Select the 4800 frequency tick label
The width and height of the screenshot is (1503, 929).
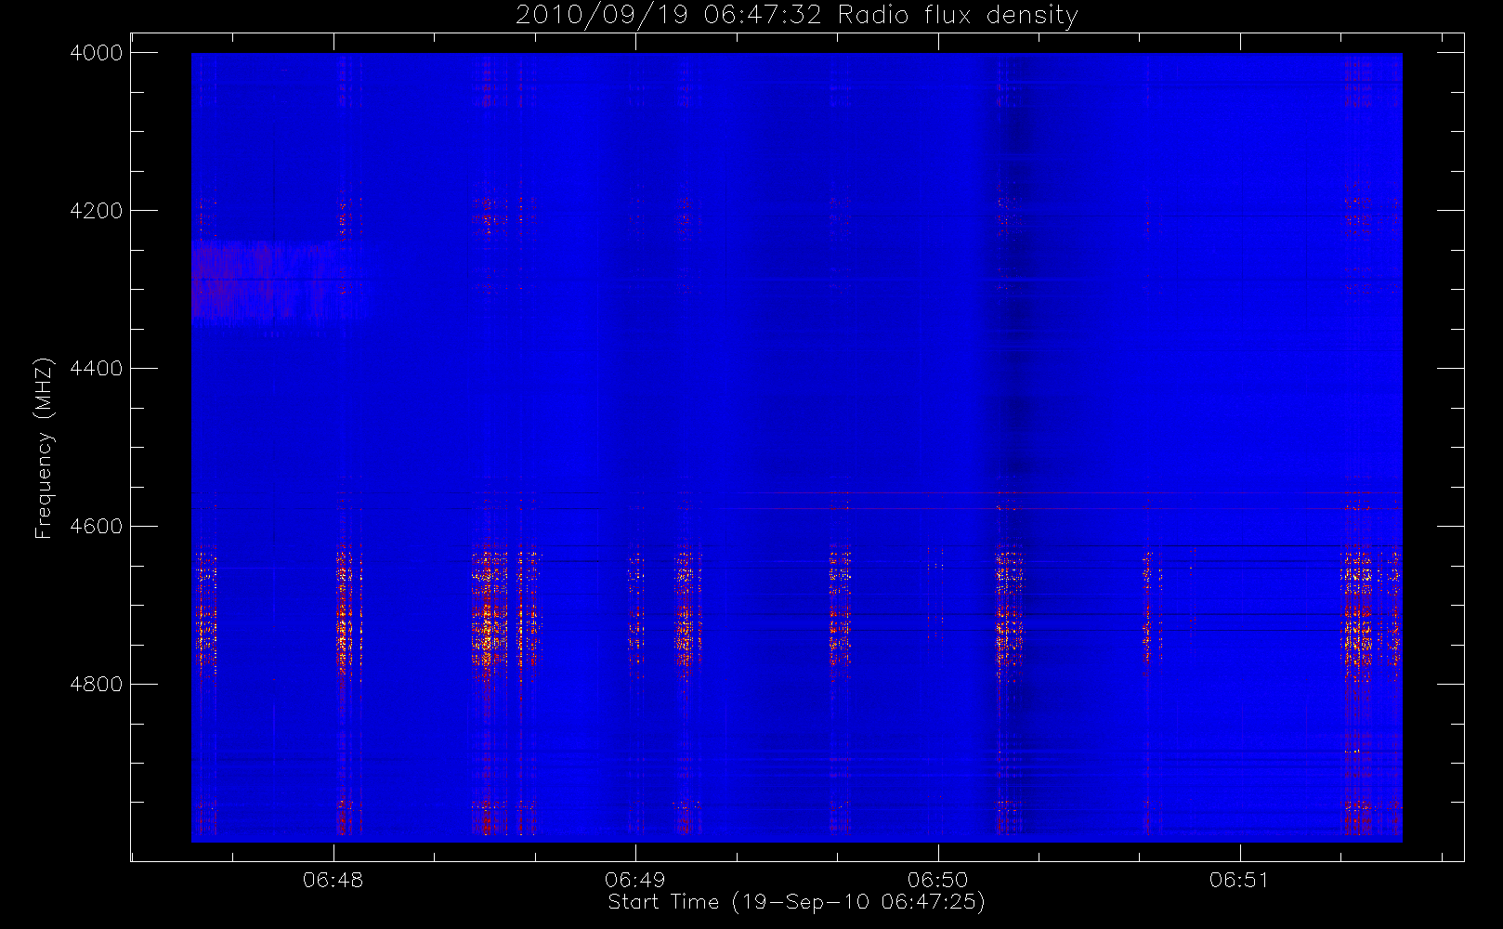click(97, 685)
